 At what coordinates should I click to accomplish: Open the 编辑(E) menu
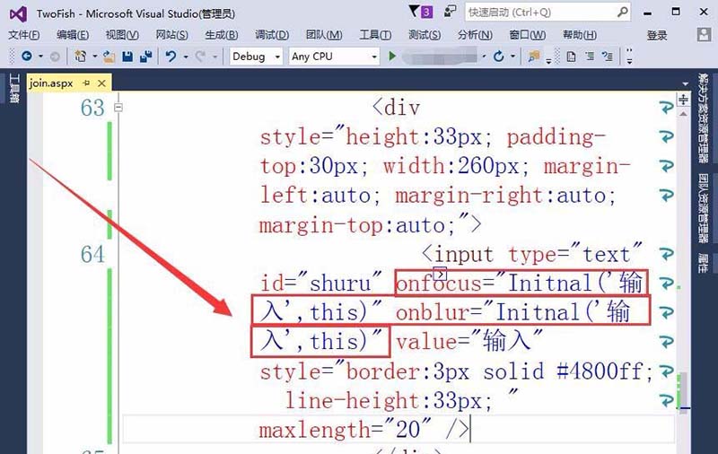click(x=73, y=35)
